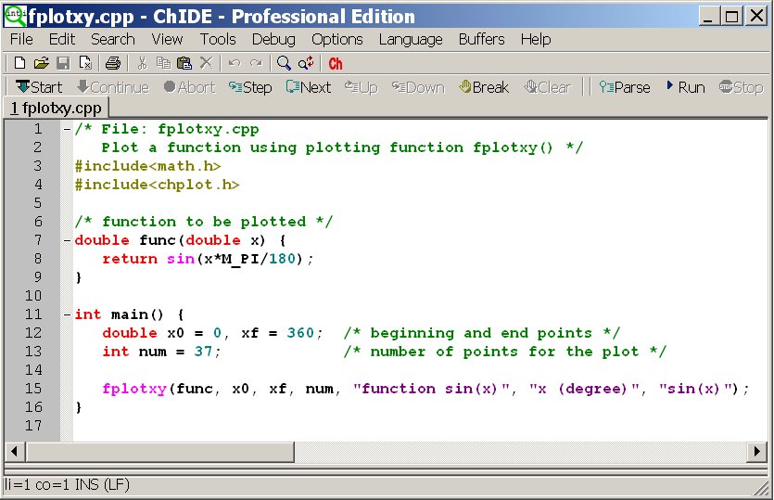
Task: Click Abort debug button
Action: (x=189, y=87)
